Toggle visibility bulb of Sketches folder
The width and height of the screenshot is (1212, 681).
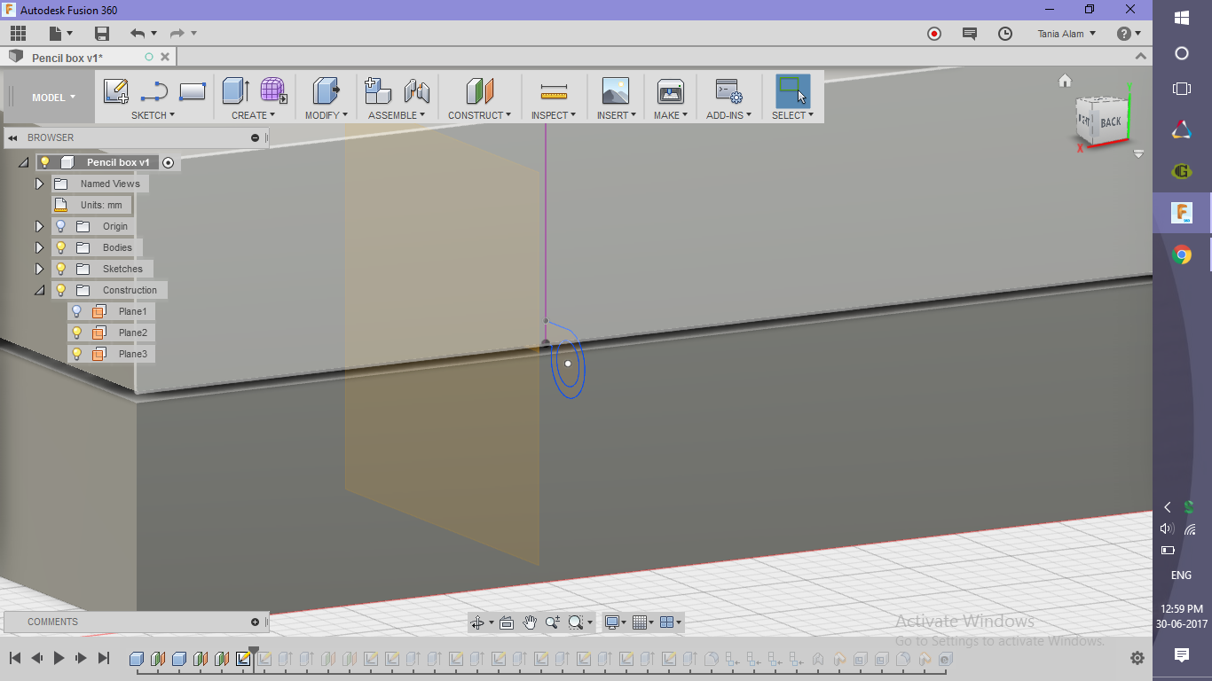(x=61, y=269)
